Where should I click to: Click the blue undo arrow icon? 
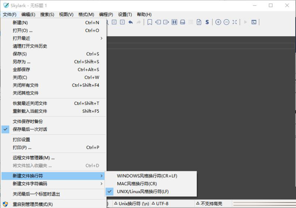[x=131, y=22]
